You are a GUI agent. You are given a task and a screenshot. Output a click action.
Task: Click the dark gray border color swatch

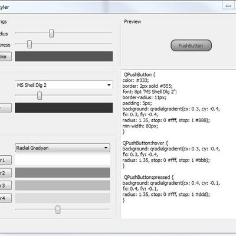pyautogui.click(x=64, y=57)
